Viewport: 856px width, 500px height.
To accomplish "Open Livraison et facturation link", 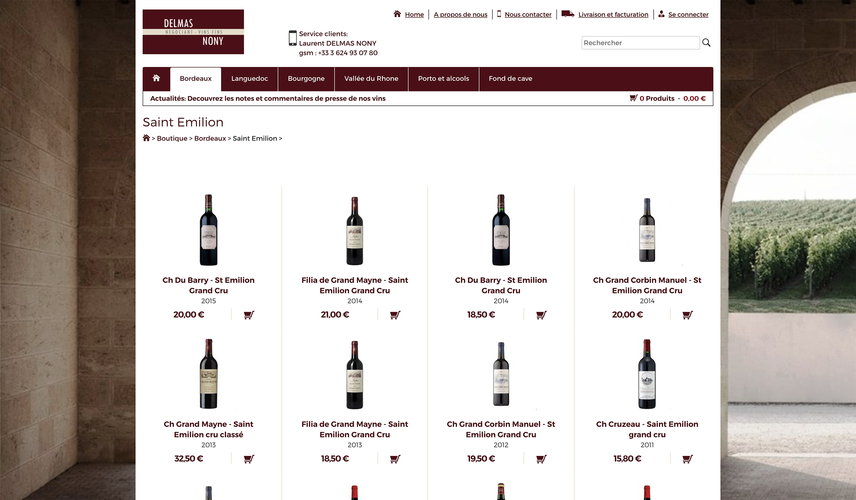I will tap(613, 14).
